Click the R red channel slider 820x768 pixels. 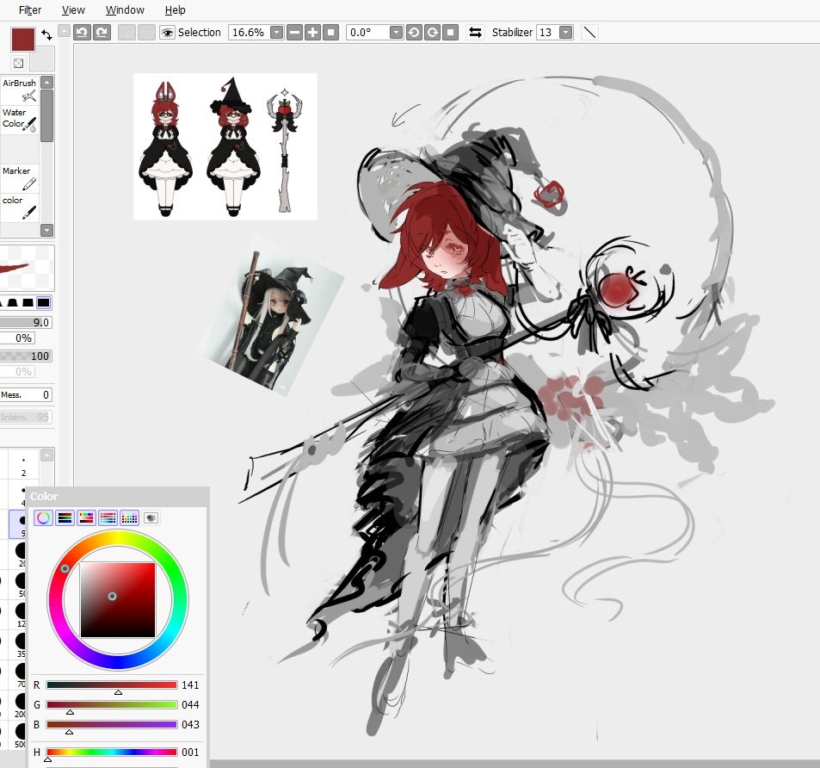pos(111,684)
